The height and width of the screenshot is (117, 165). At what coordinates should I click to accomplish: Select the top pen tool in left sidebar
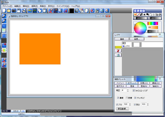pos(4,16)
